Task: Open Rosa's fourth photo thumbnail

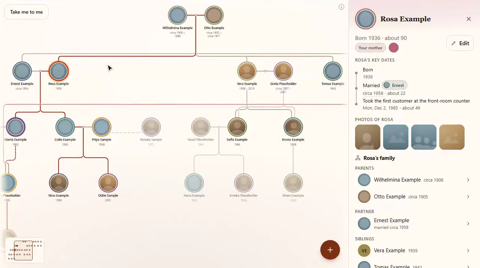Action: click(452, 137)
